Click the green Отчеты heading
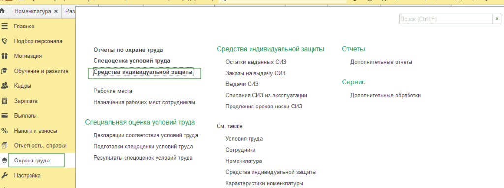Viewport: 504px width, 188px height. coord(353,49)
